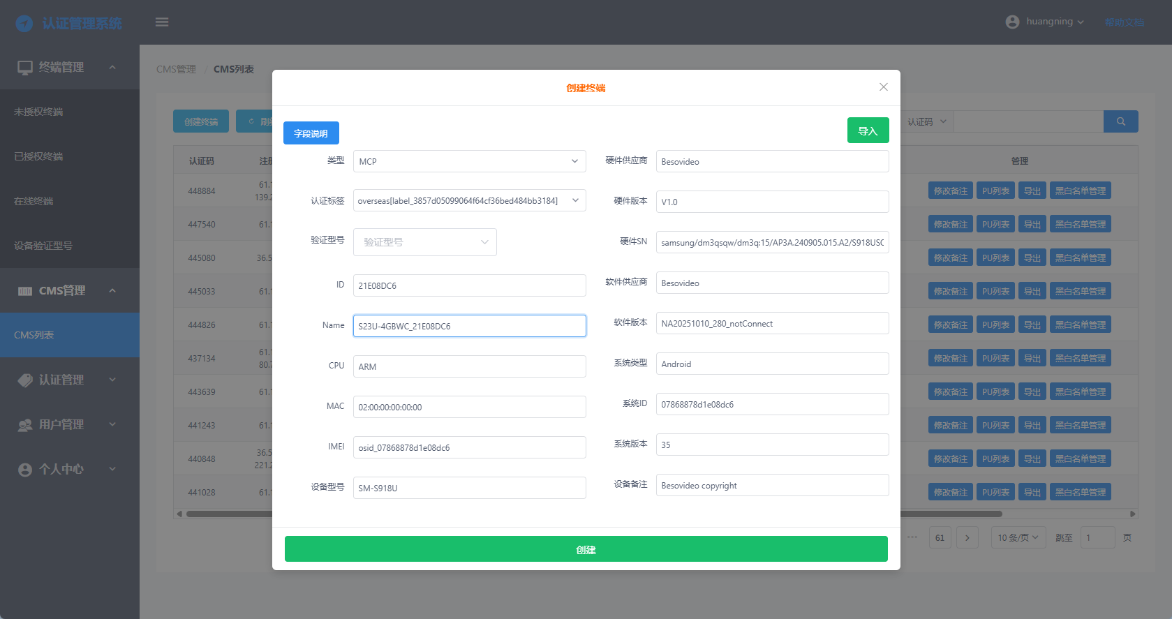Click the huangning user avatar icon
The image size is (1172, 619).
[1012, 22]
